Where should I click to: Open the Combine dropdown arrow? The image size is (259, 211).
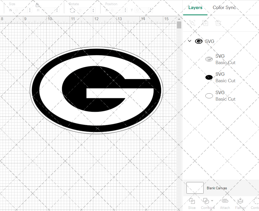[212, 201]
